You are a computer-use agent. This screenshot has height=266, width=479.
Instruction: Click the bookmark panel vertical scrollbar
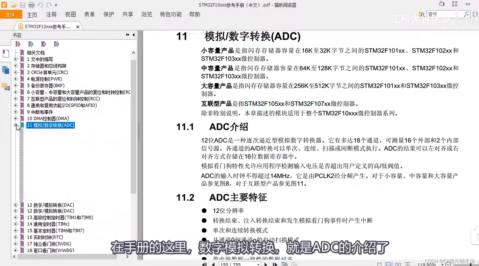click(133, 127)
